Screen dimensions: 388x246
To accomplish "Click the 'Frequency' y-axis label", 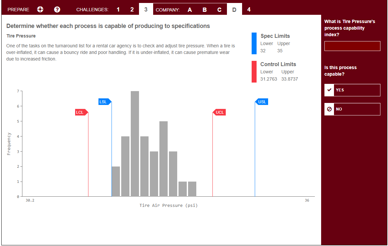I will pyautogui.click(x=9, y=144).
